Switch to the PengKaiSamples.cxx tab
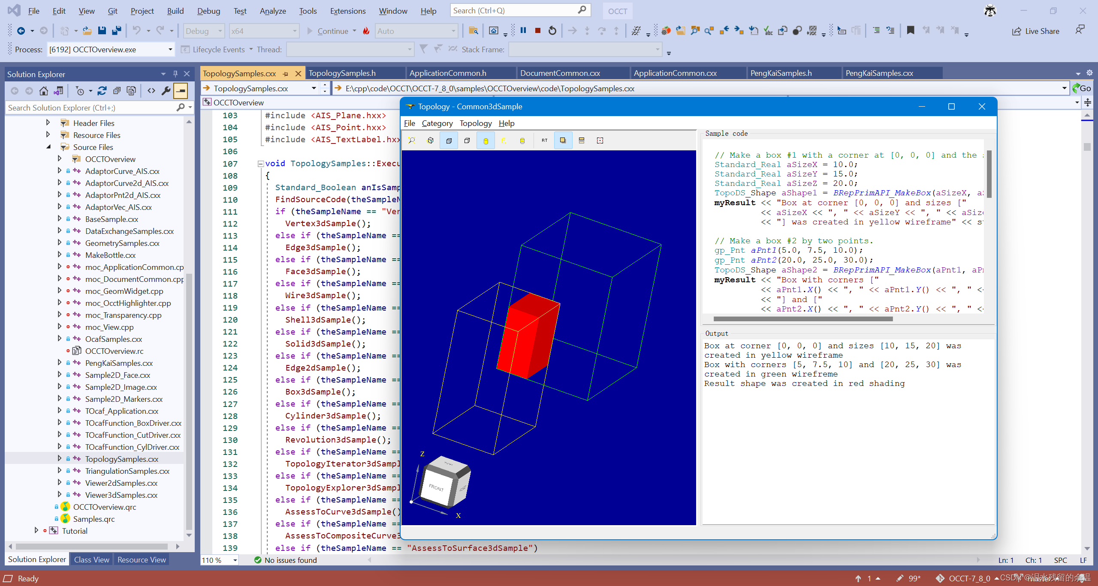This screenshot has height=586, width=1098. point(879,73)
